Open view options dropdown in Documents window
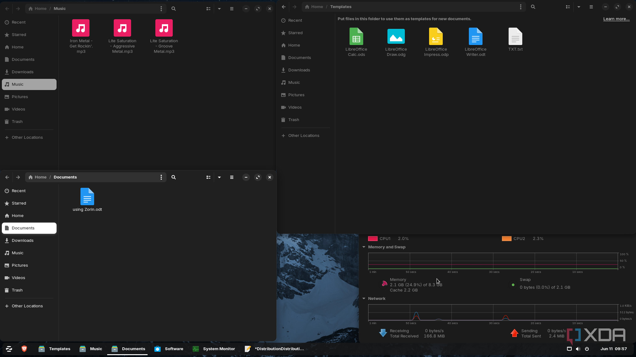 pos(219,177)
